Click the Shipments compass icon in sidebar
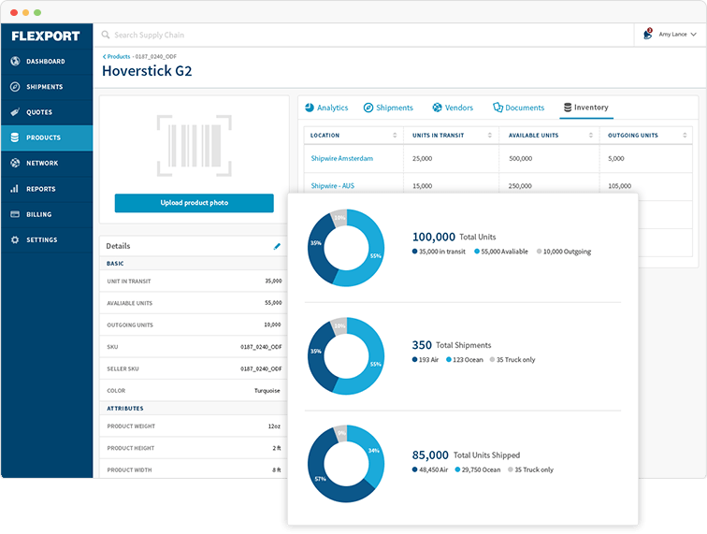707x534 pixels. click(x=15, y=87)
